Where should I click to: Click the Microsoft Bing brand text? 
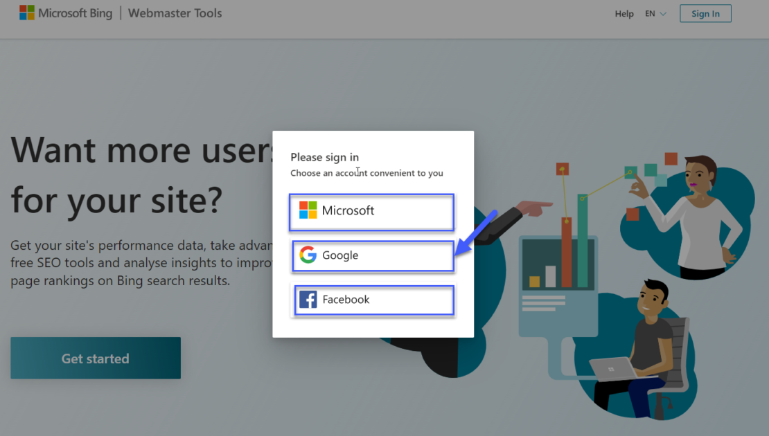[75, 13]
